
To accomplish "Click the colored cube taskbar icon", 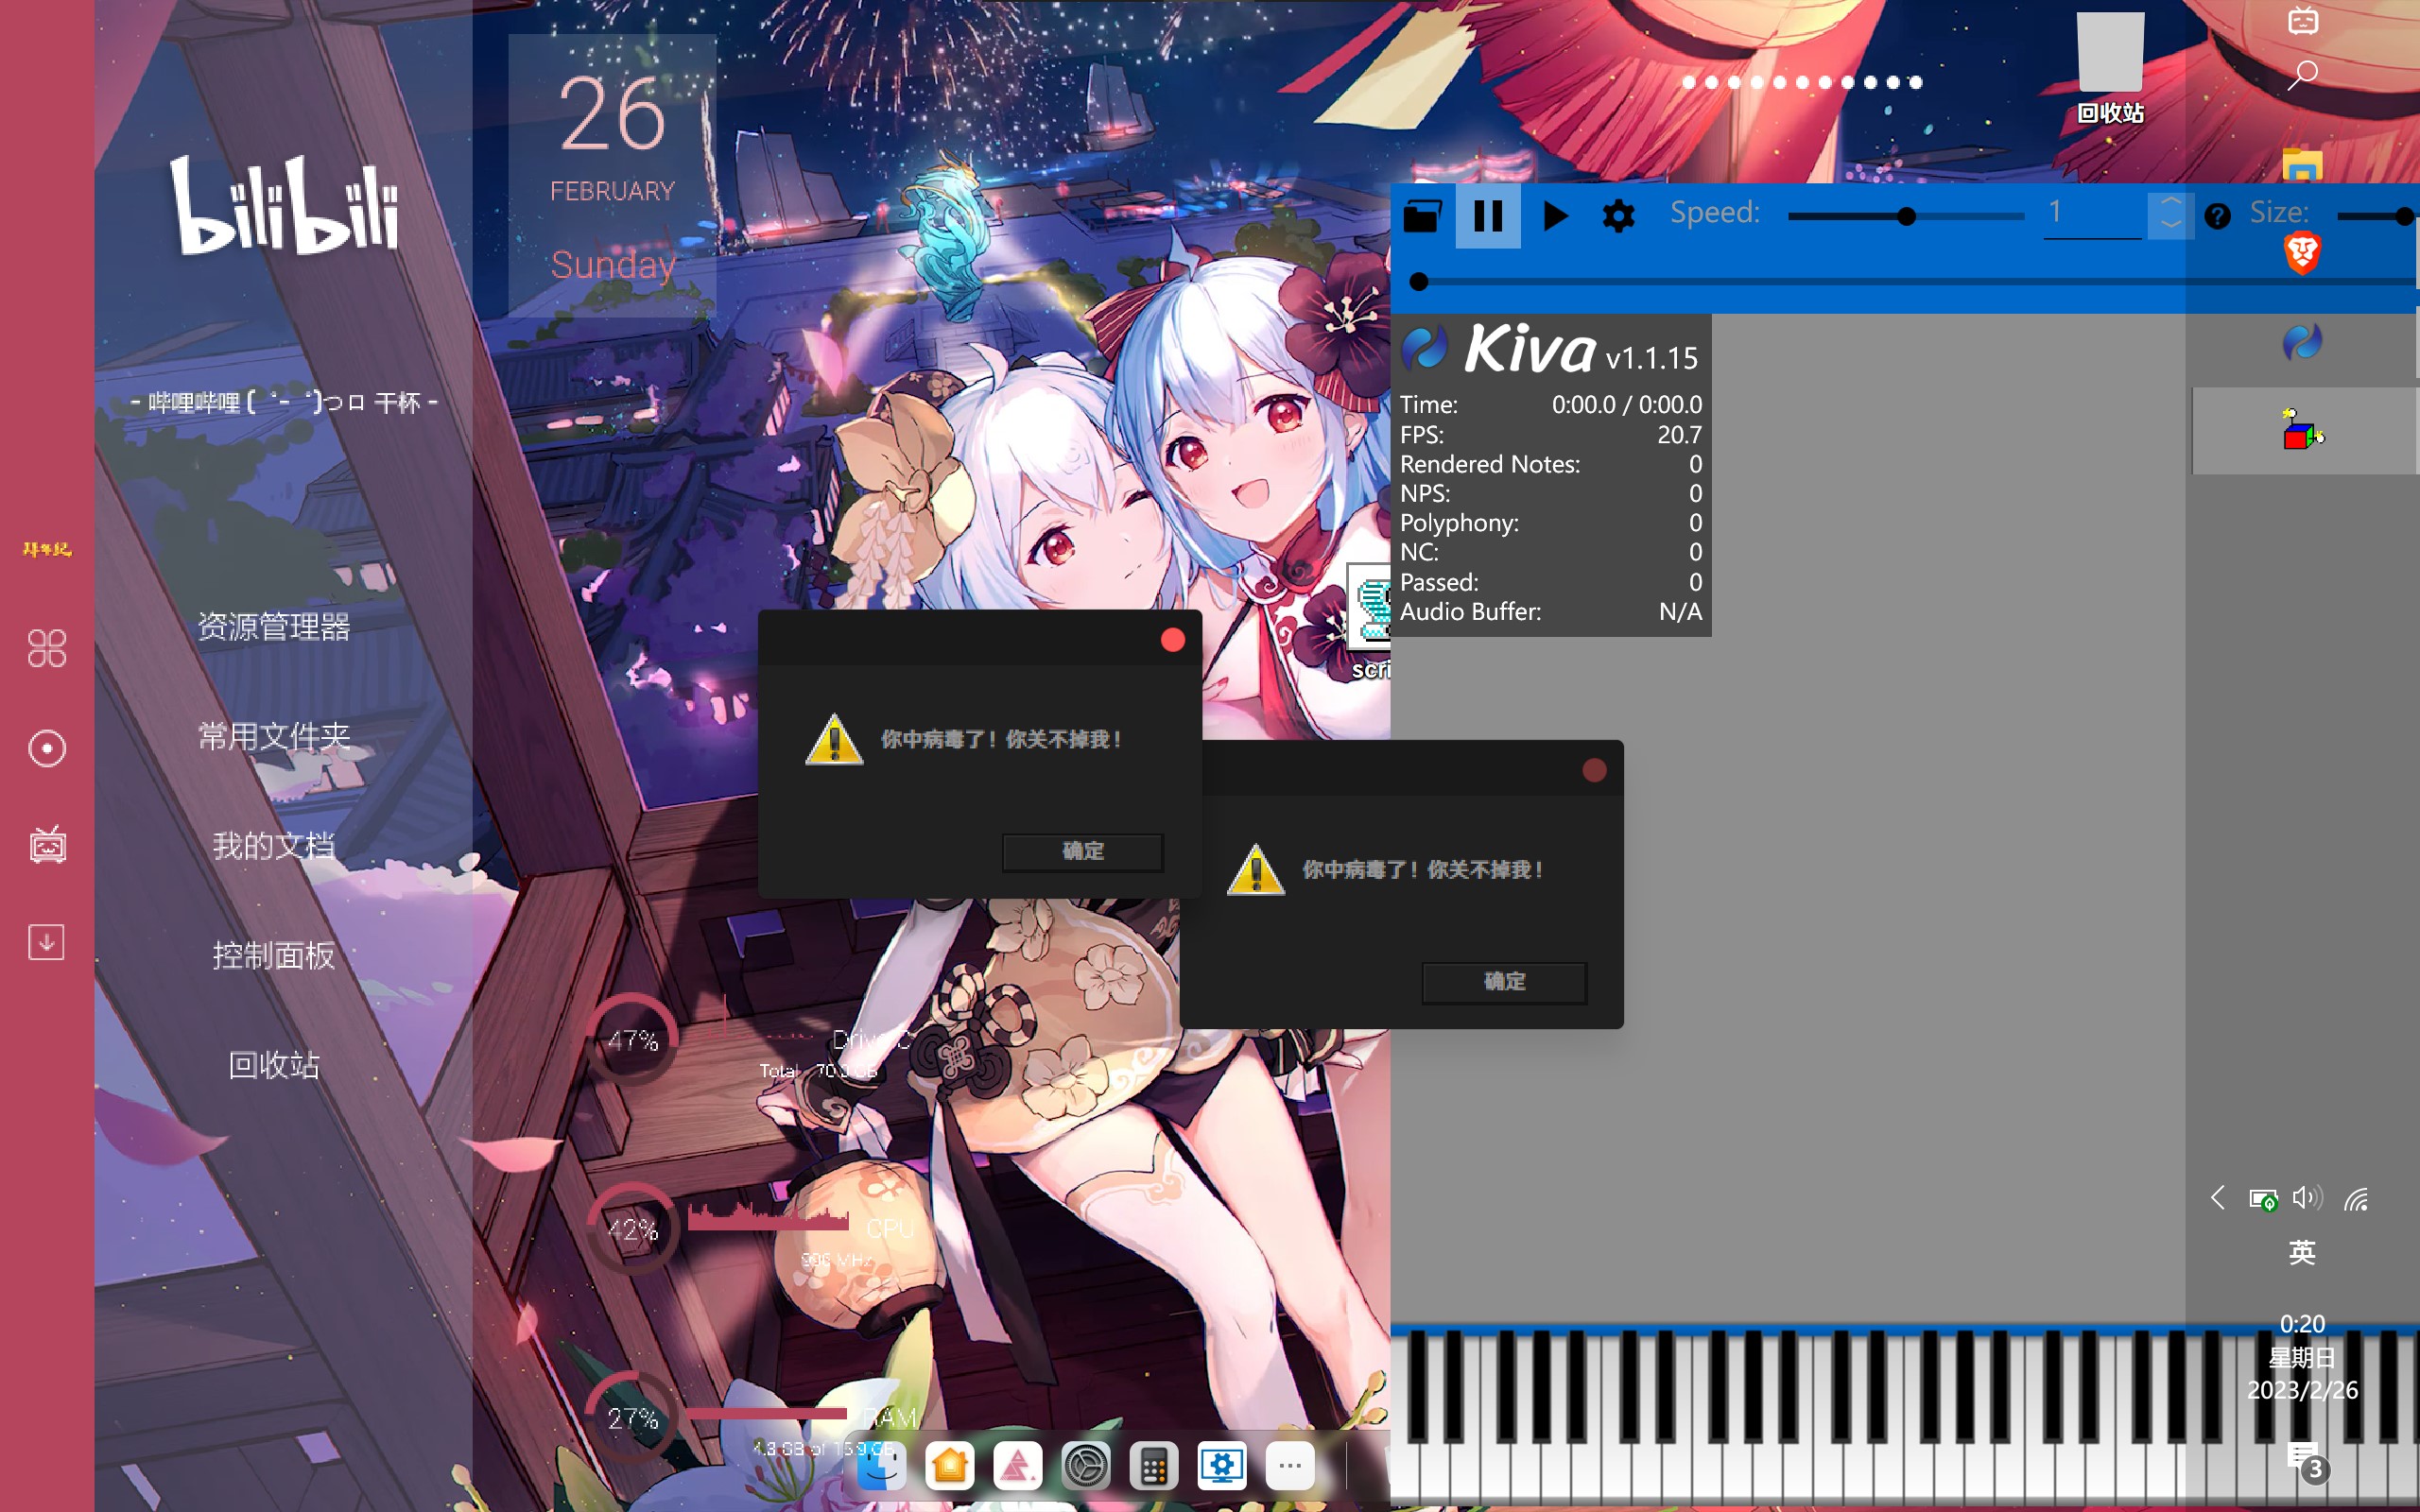I will pos(2303,430).
